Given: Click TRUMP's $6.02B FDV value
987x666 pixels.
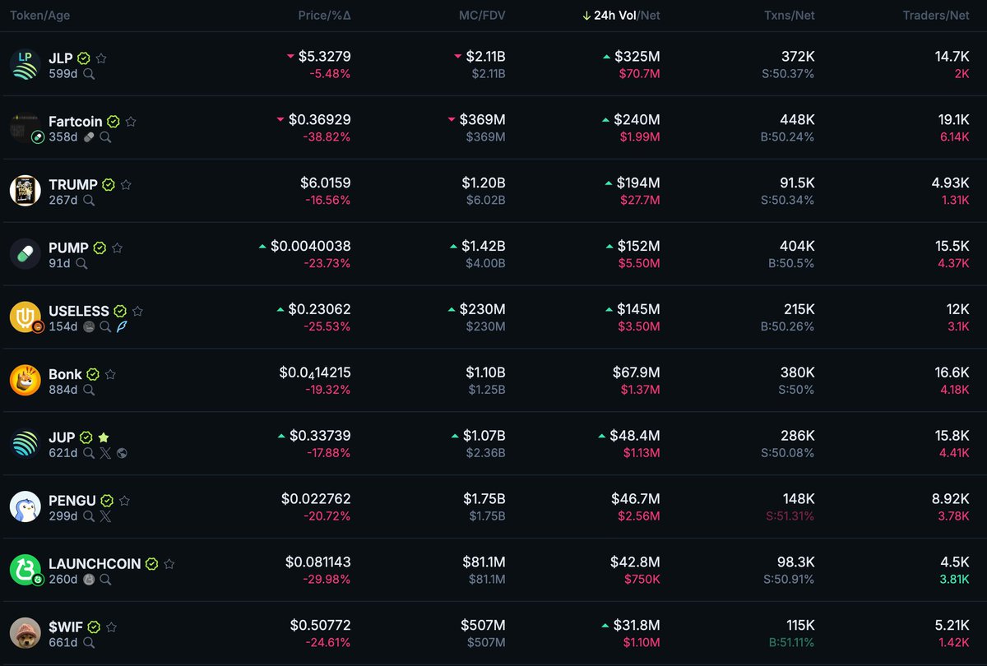Looking at the screenshot, I should [x=487, y=201].
